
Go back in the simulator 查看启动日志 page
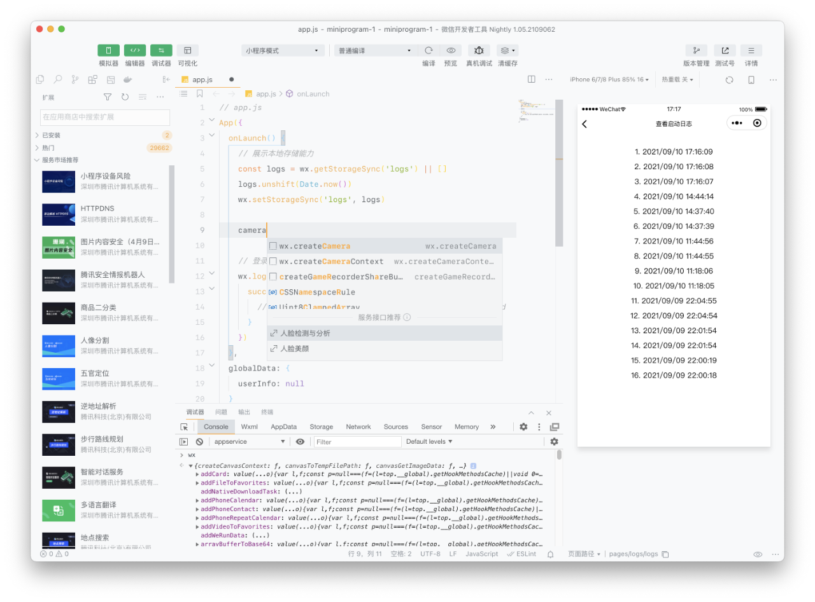(585, 124)
